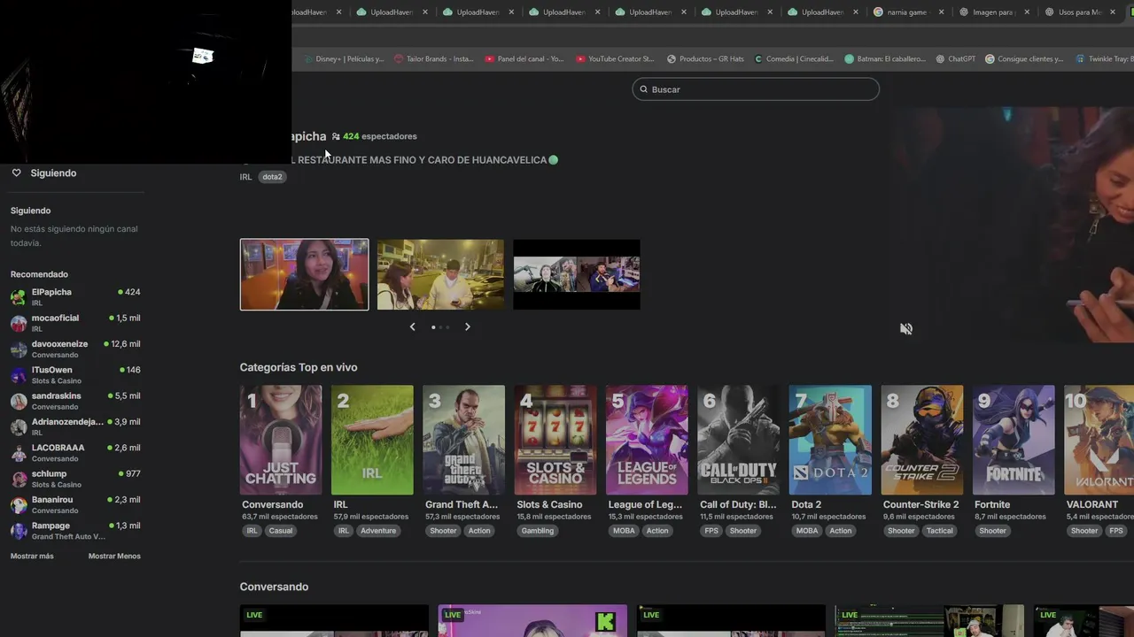
Task: Open the IRL grass category card
Action: pos(372,440)
